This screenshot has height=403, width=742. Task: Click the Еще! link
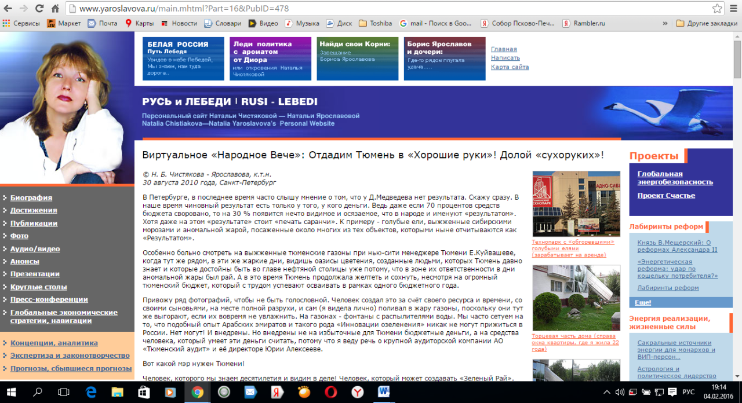643,302
